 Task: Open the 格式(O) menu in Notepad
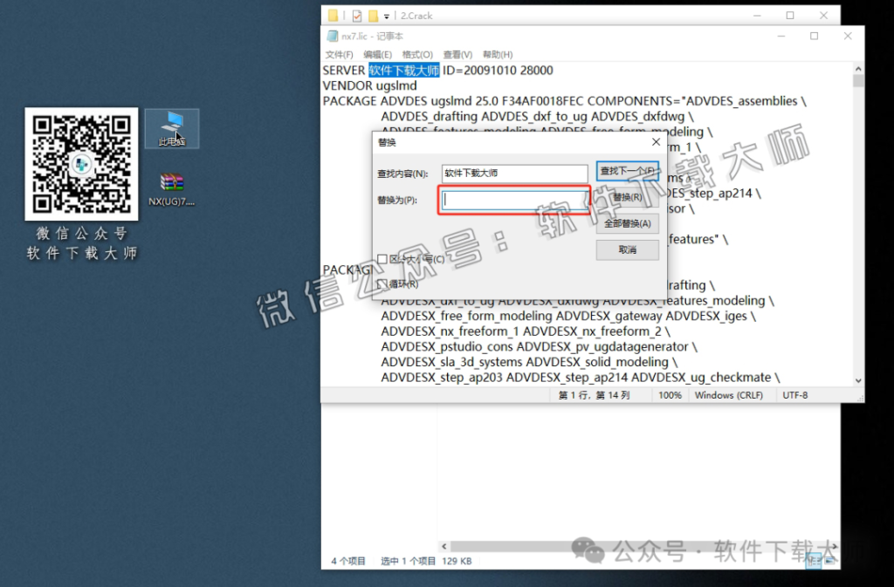point(417,54)
